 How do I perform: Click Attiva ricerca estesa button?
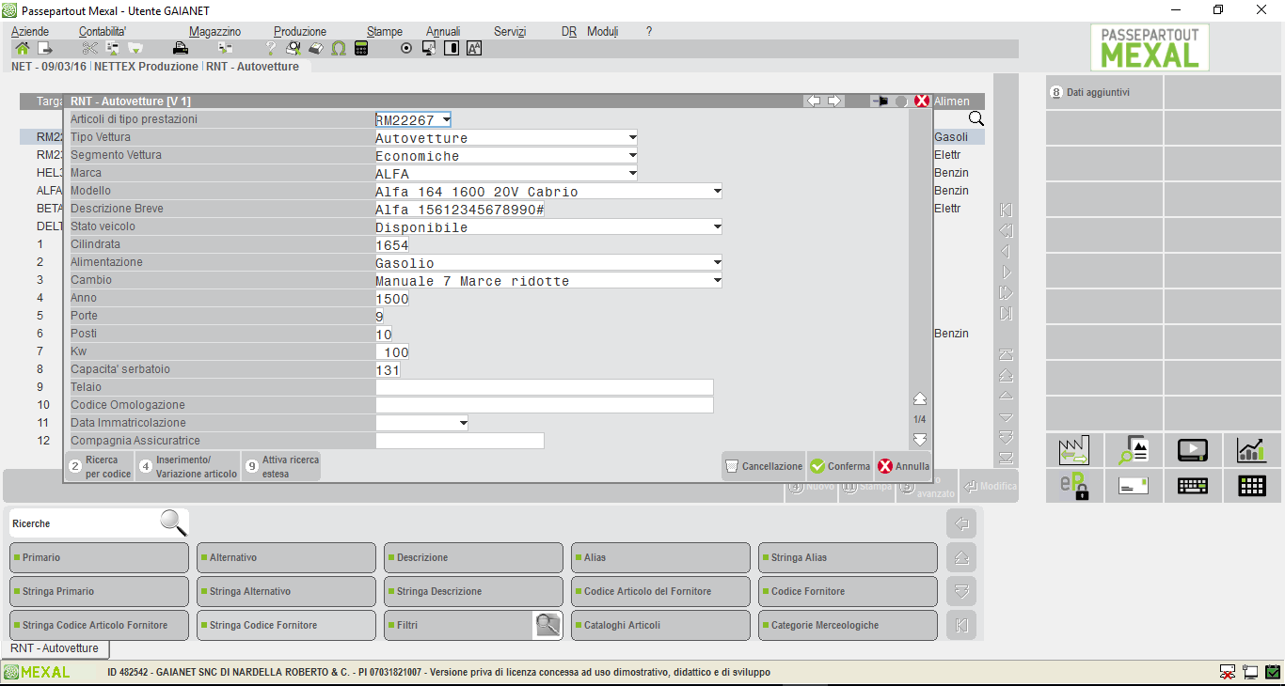(x=281, y=467)
